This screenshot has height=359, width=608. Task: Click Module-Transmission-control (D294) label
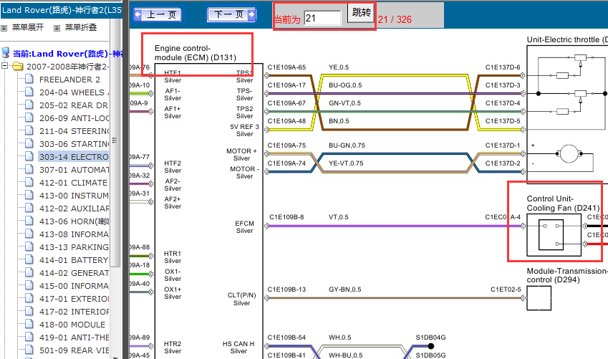tap(567, 275)
